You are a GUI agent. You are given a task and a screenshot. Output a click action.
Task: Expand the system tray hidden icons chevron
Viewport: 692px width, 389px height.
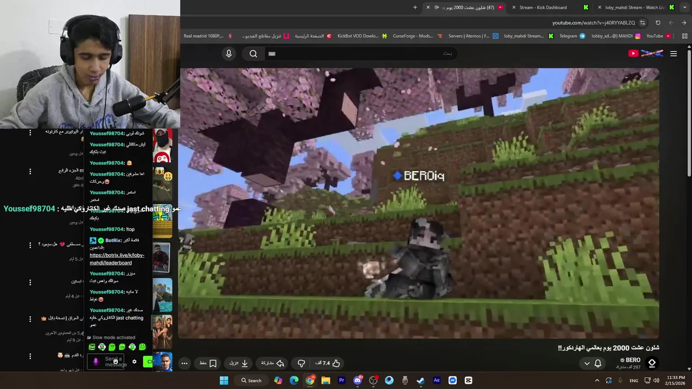pyautogui.click(x=597, y=380)
